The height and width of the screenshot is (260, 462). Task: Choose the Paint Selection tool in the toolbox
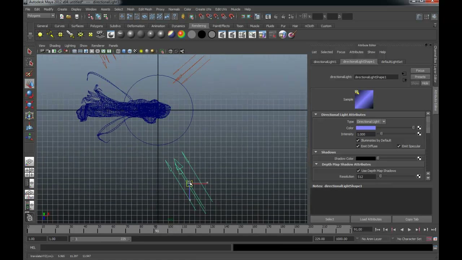click(30, 74)
